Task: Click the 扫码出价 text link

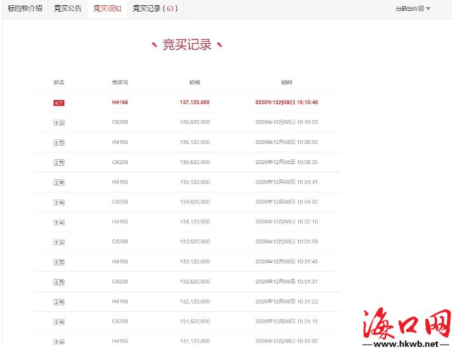Action: click(x=406, y=9)
